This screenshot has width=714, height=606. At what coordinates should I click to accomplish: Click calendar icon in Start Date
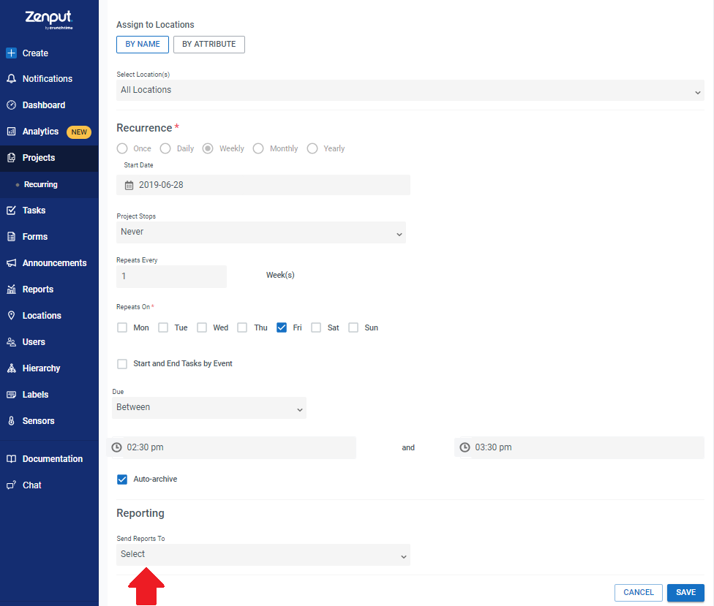(x=129, y=185)
